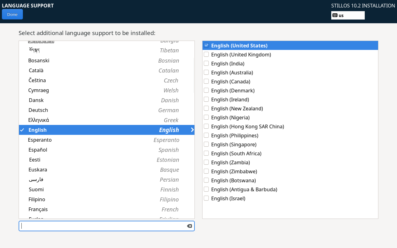Pick Cymraeg (Welsh) from the list
Viewport: 397px width, 248px height.
(x=107, y=90)
